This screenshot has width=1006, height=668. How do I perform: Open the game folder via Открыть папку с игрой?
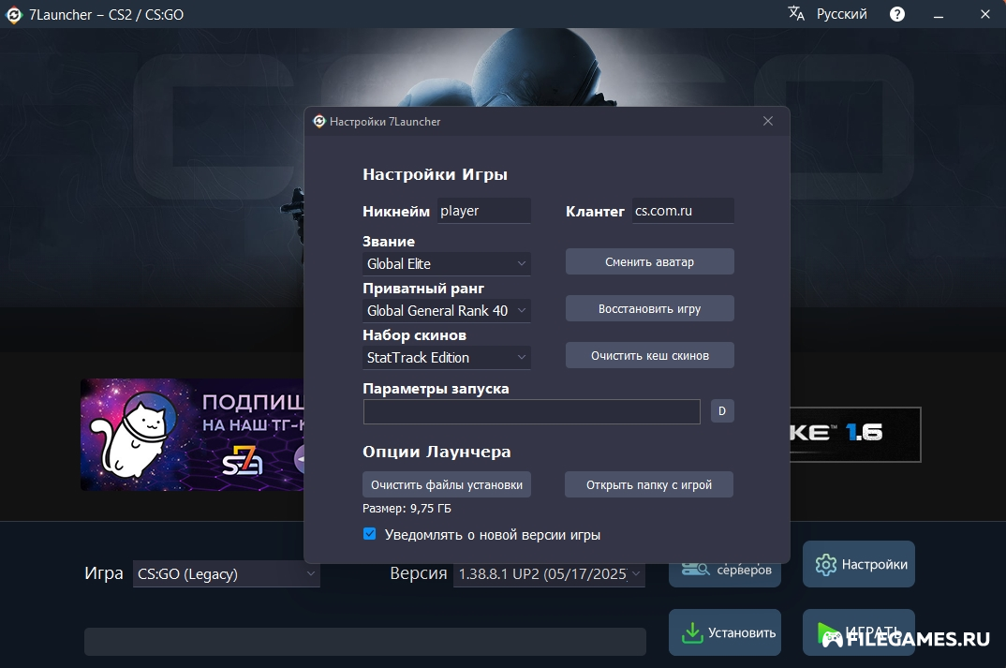(x=648, y=484)
